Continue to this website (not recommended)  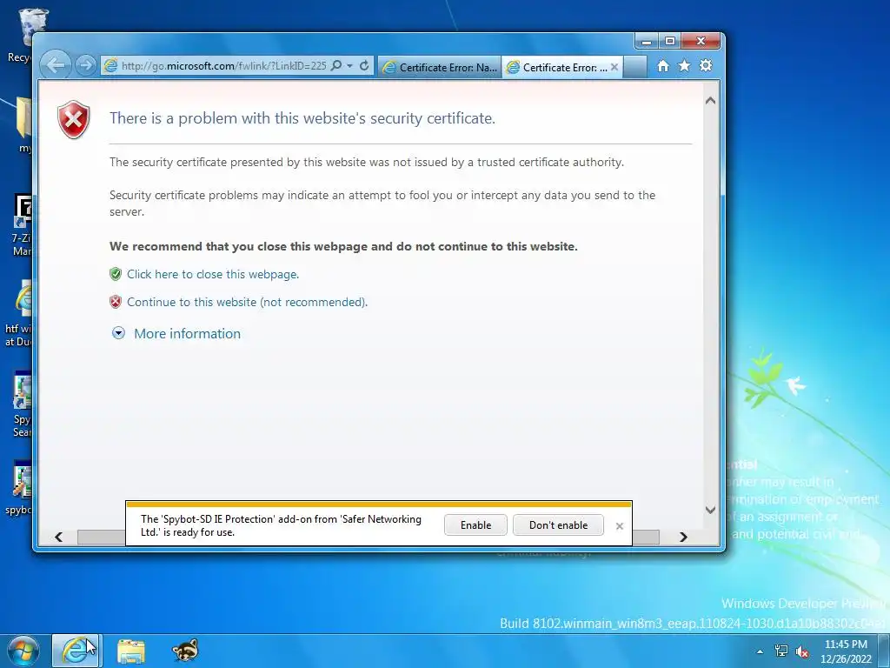coord(247,302)
